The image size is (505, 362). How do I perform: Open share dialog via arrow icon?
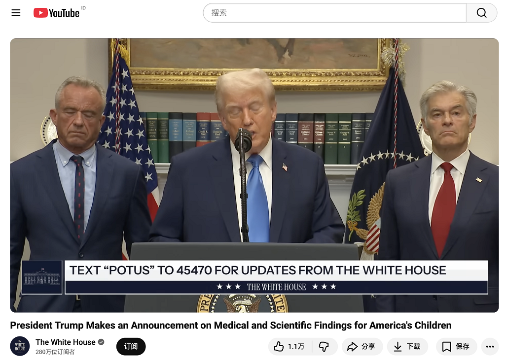[x=362, y=347]
